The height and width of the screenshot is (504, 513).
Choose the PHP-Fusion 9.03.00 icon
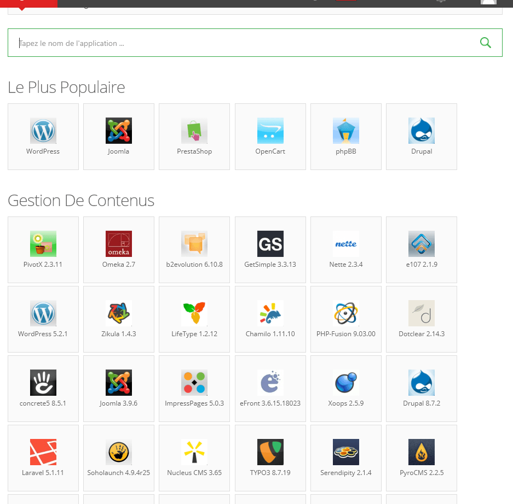pos(346,313)
